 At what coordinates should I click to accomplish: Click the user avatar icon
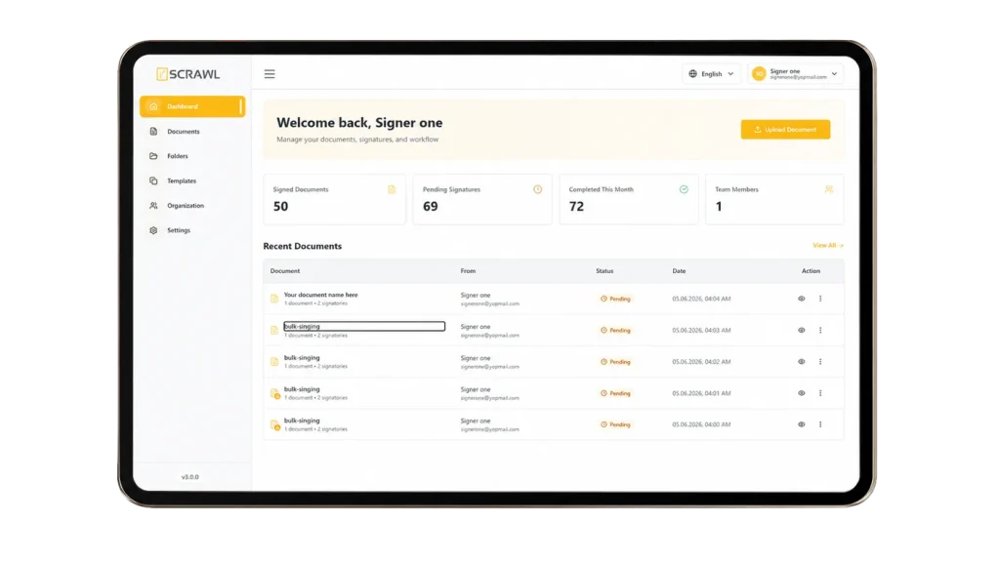(758, 74)
